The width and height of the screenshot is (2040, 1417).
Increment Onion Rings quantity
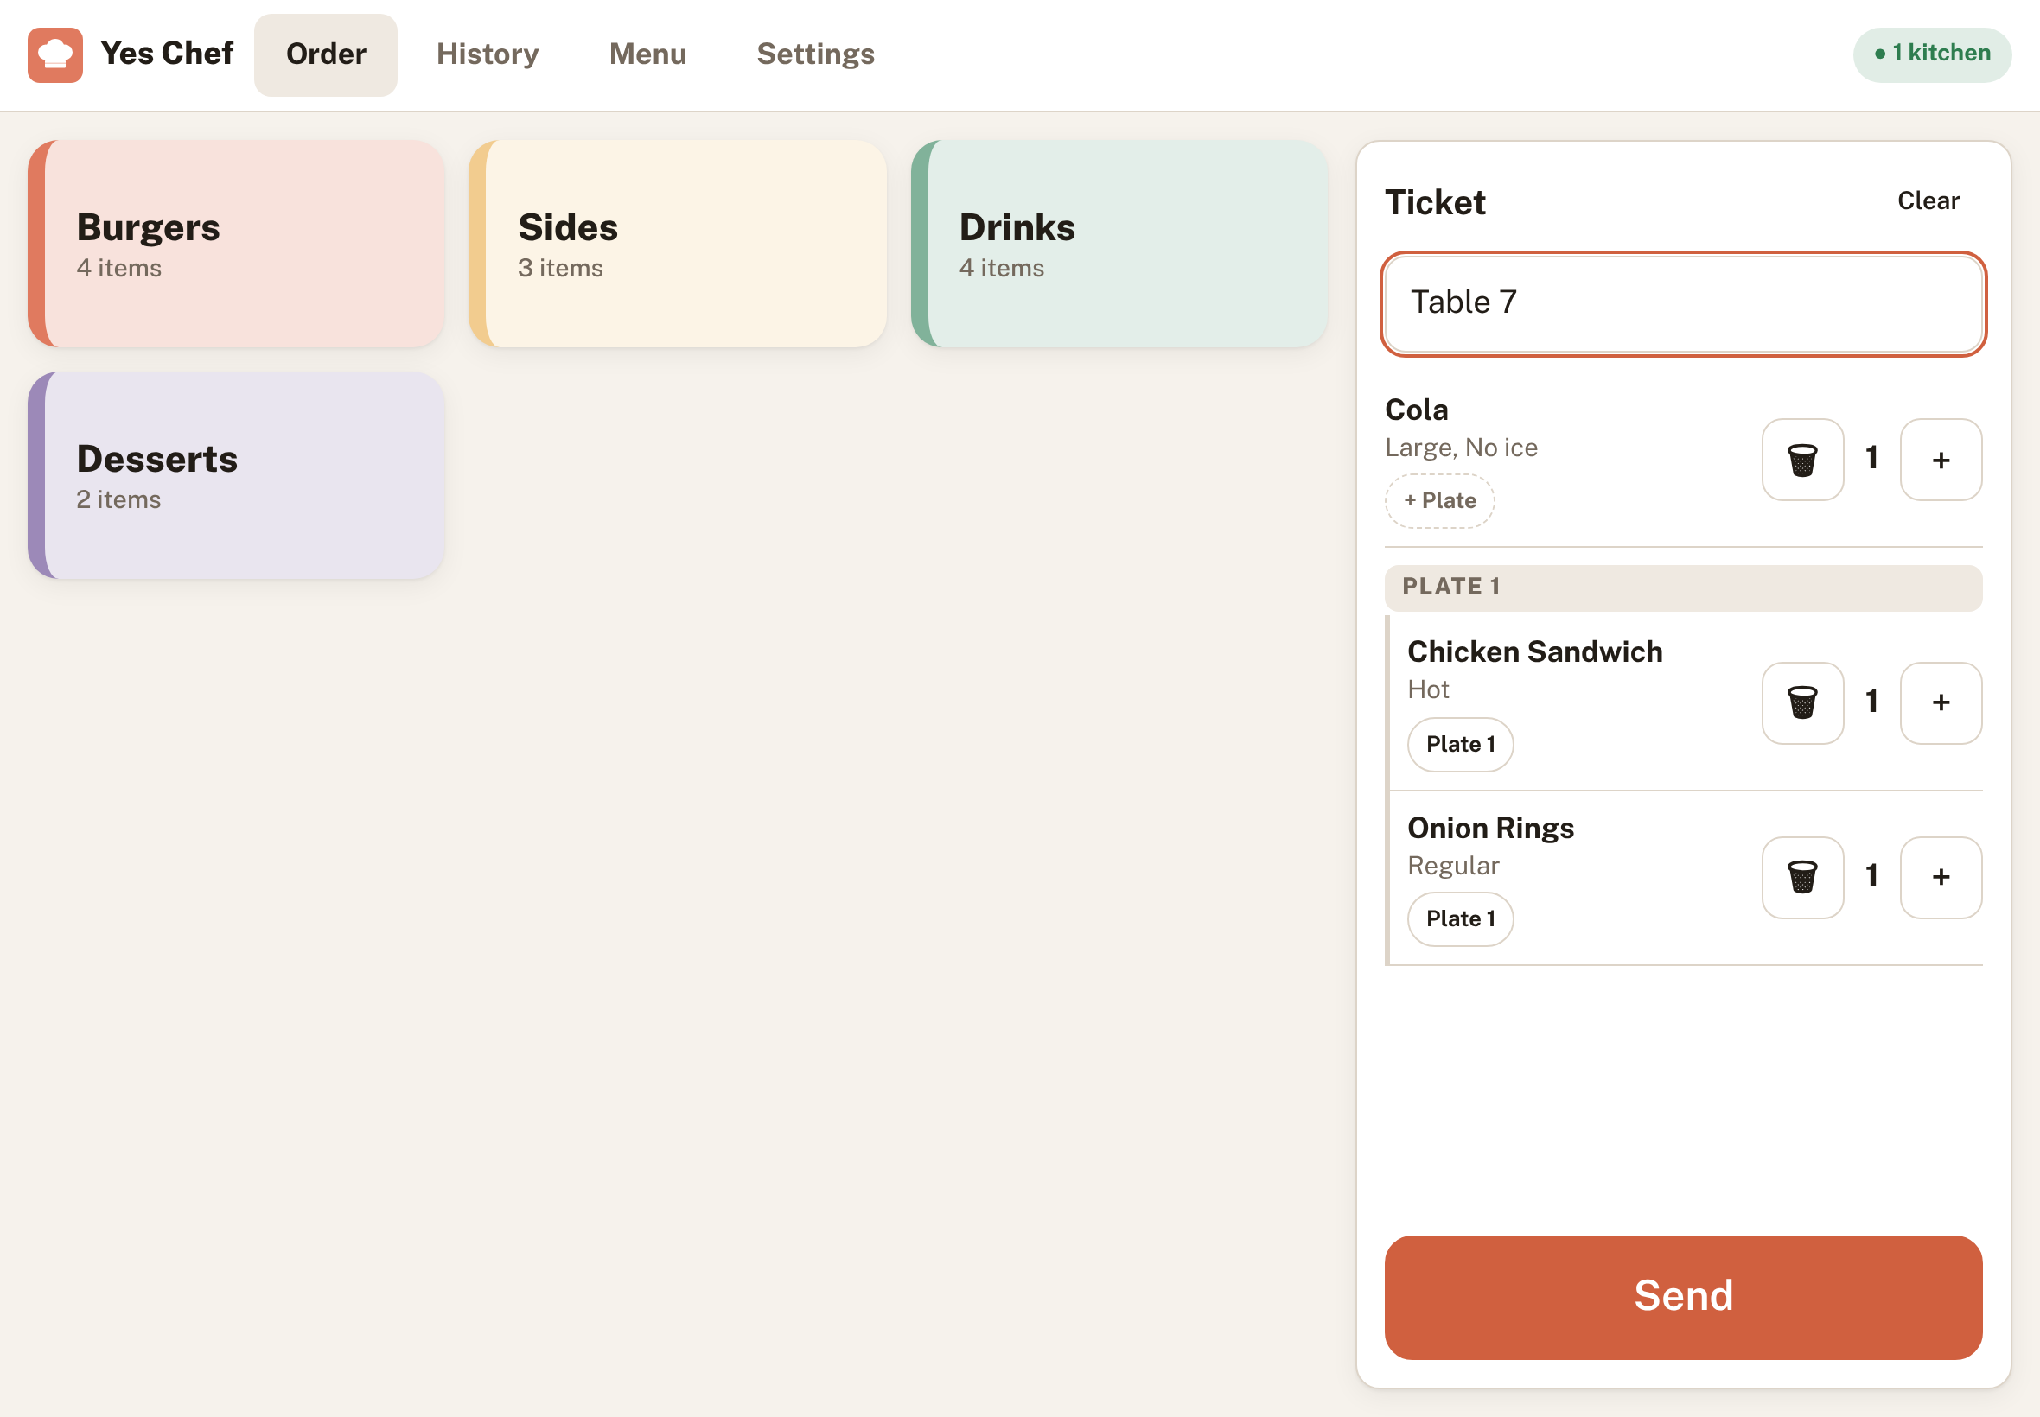click(x=1941, y=877)
